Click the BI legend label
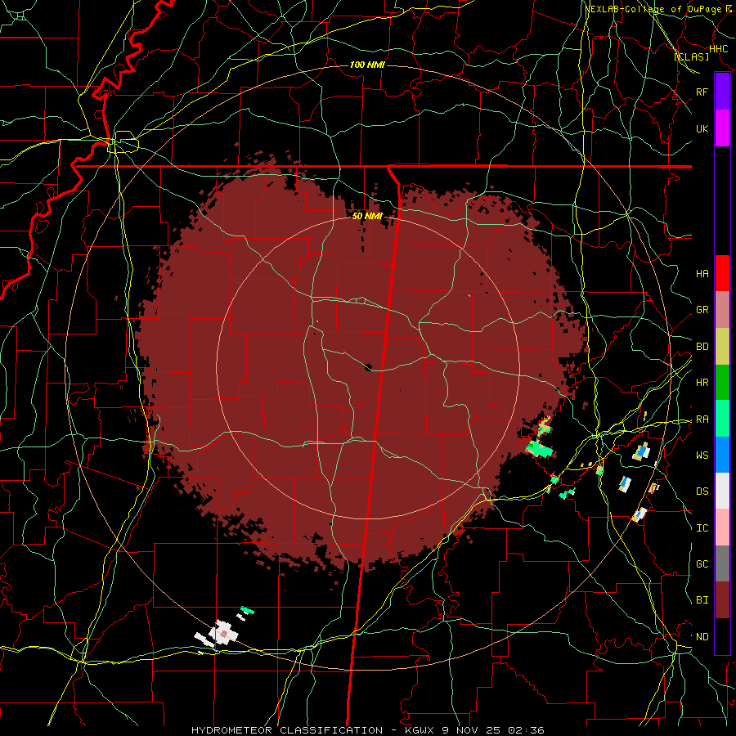This screenshot has width=736, height=736. point(702,600)
